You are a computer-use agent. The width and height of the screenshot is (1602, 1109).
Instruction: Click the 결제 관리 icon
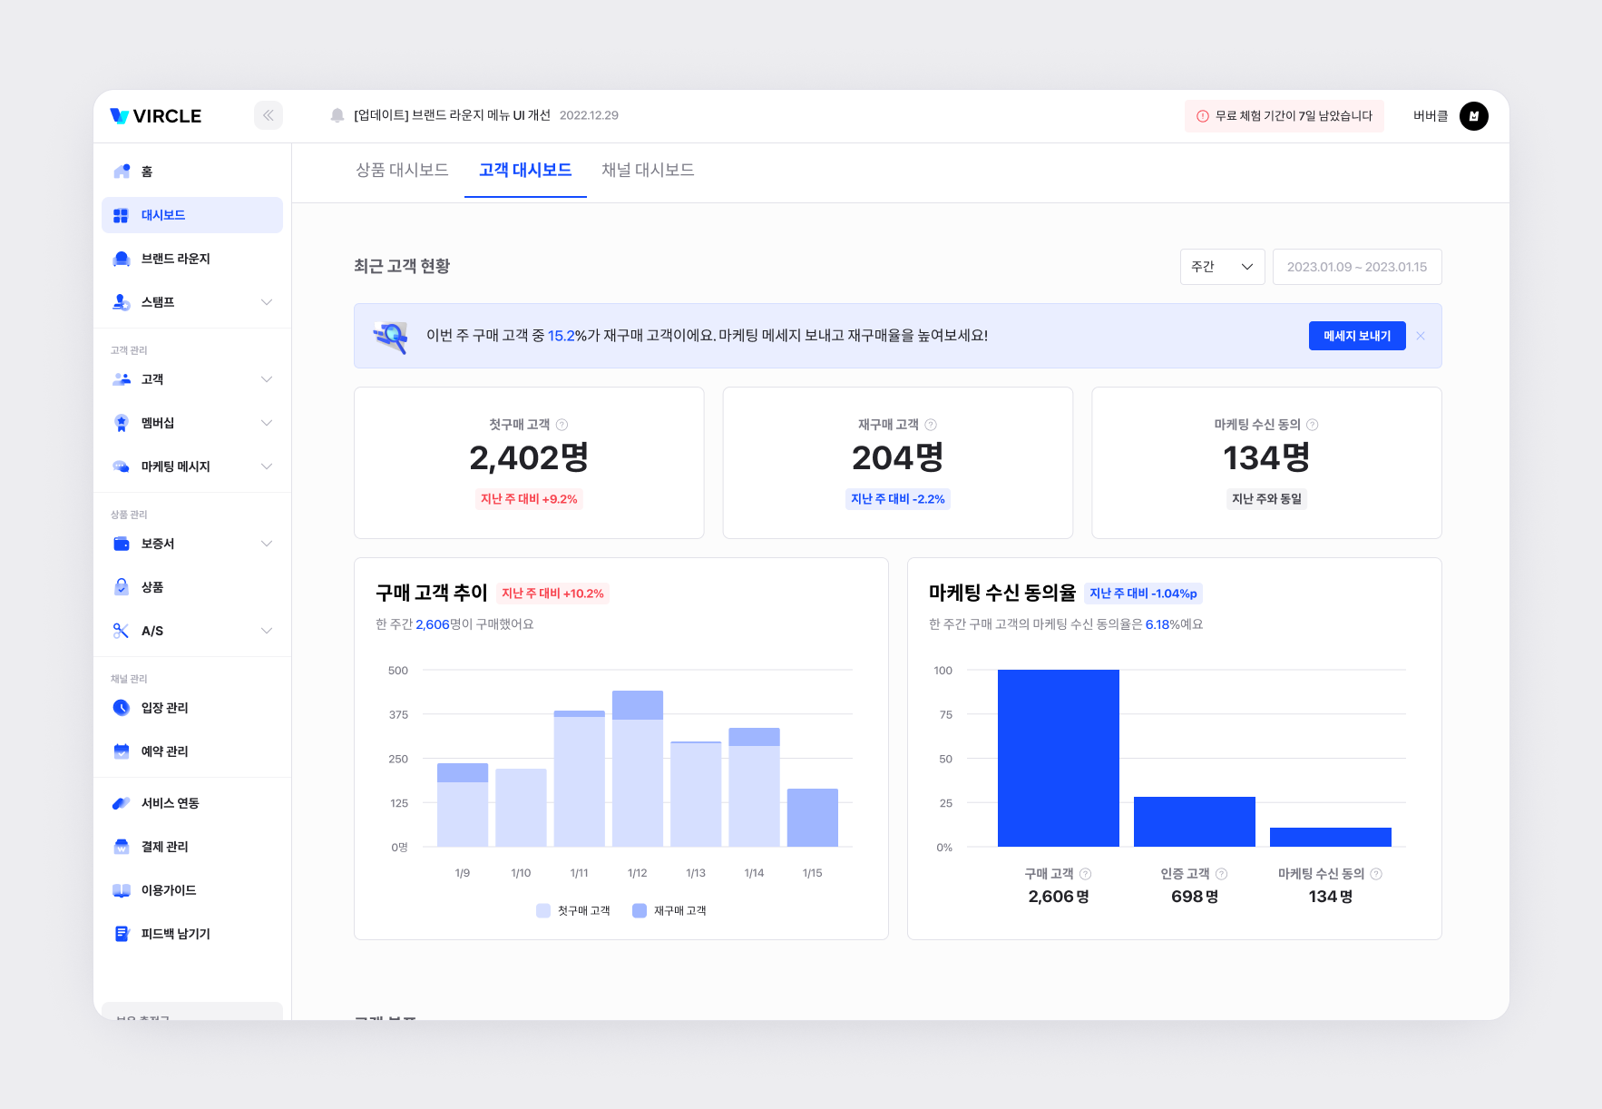click(x=122, y=847)
